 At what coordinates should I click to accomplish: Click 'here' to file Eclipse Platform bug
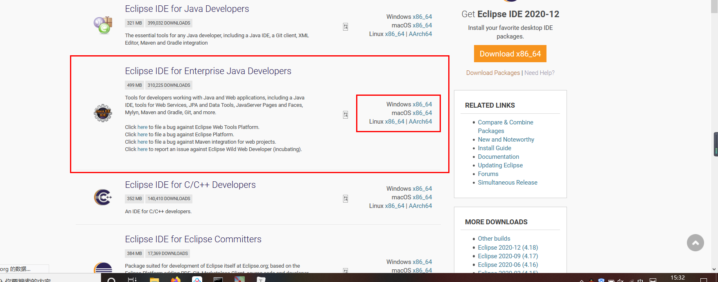[x=142, y=135]
